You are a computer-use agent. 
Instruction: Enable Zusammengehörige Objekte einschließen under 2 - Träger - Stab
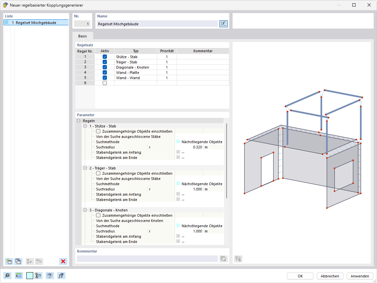(98, 173)
